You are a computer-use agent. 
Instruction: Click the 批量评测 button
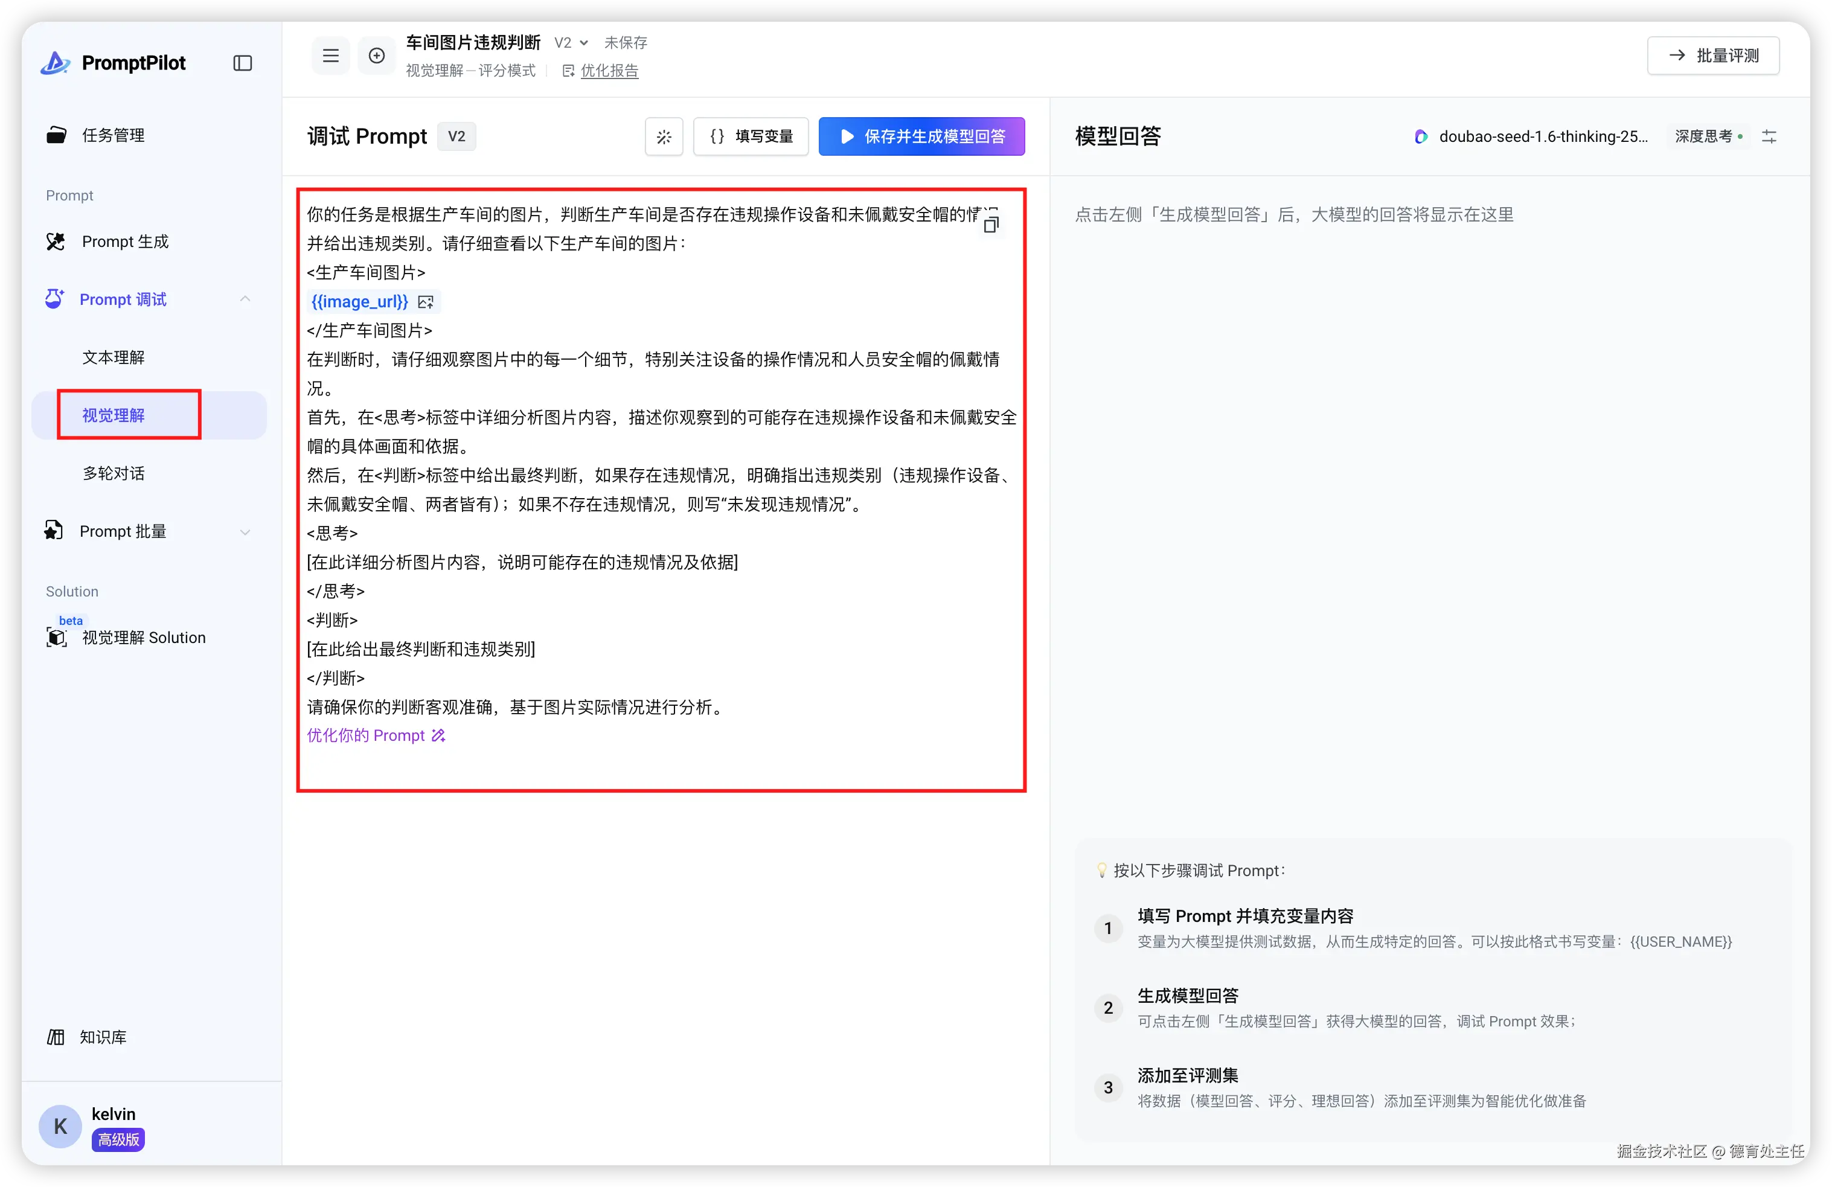click(1712, 56)
